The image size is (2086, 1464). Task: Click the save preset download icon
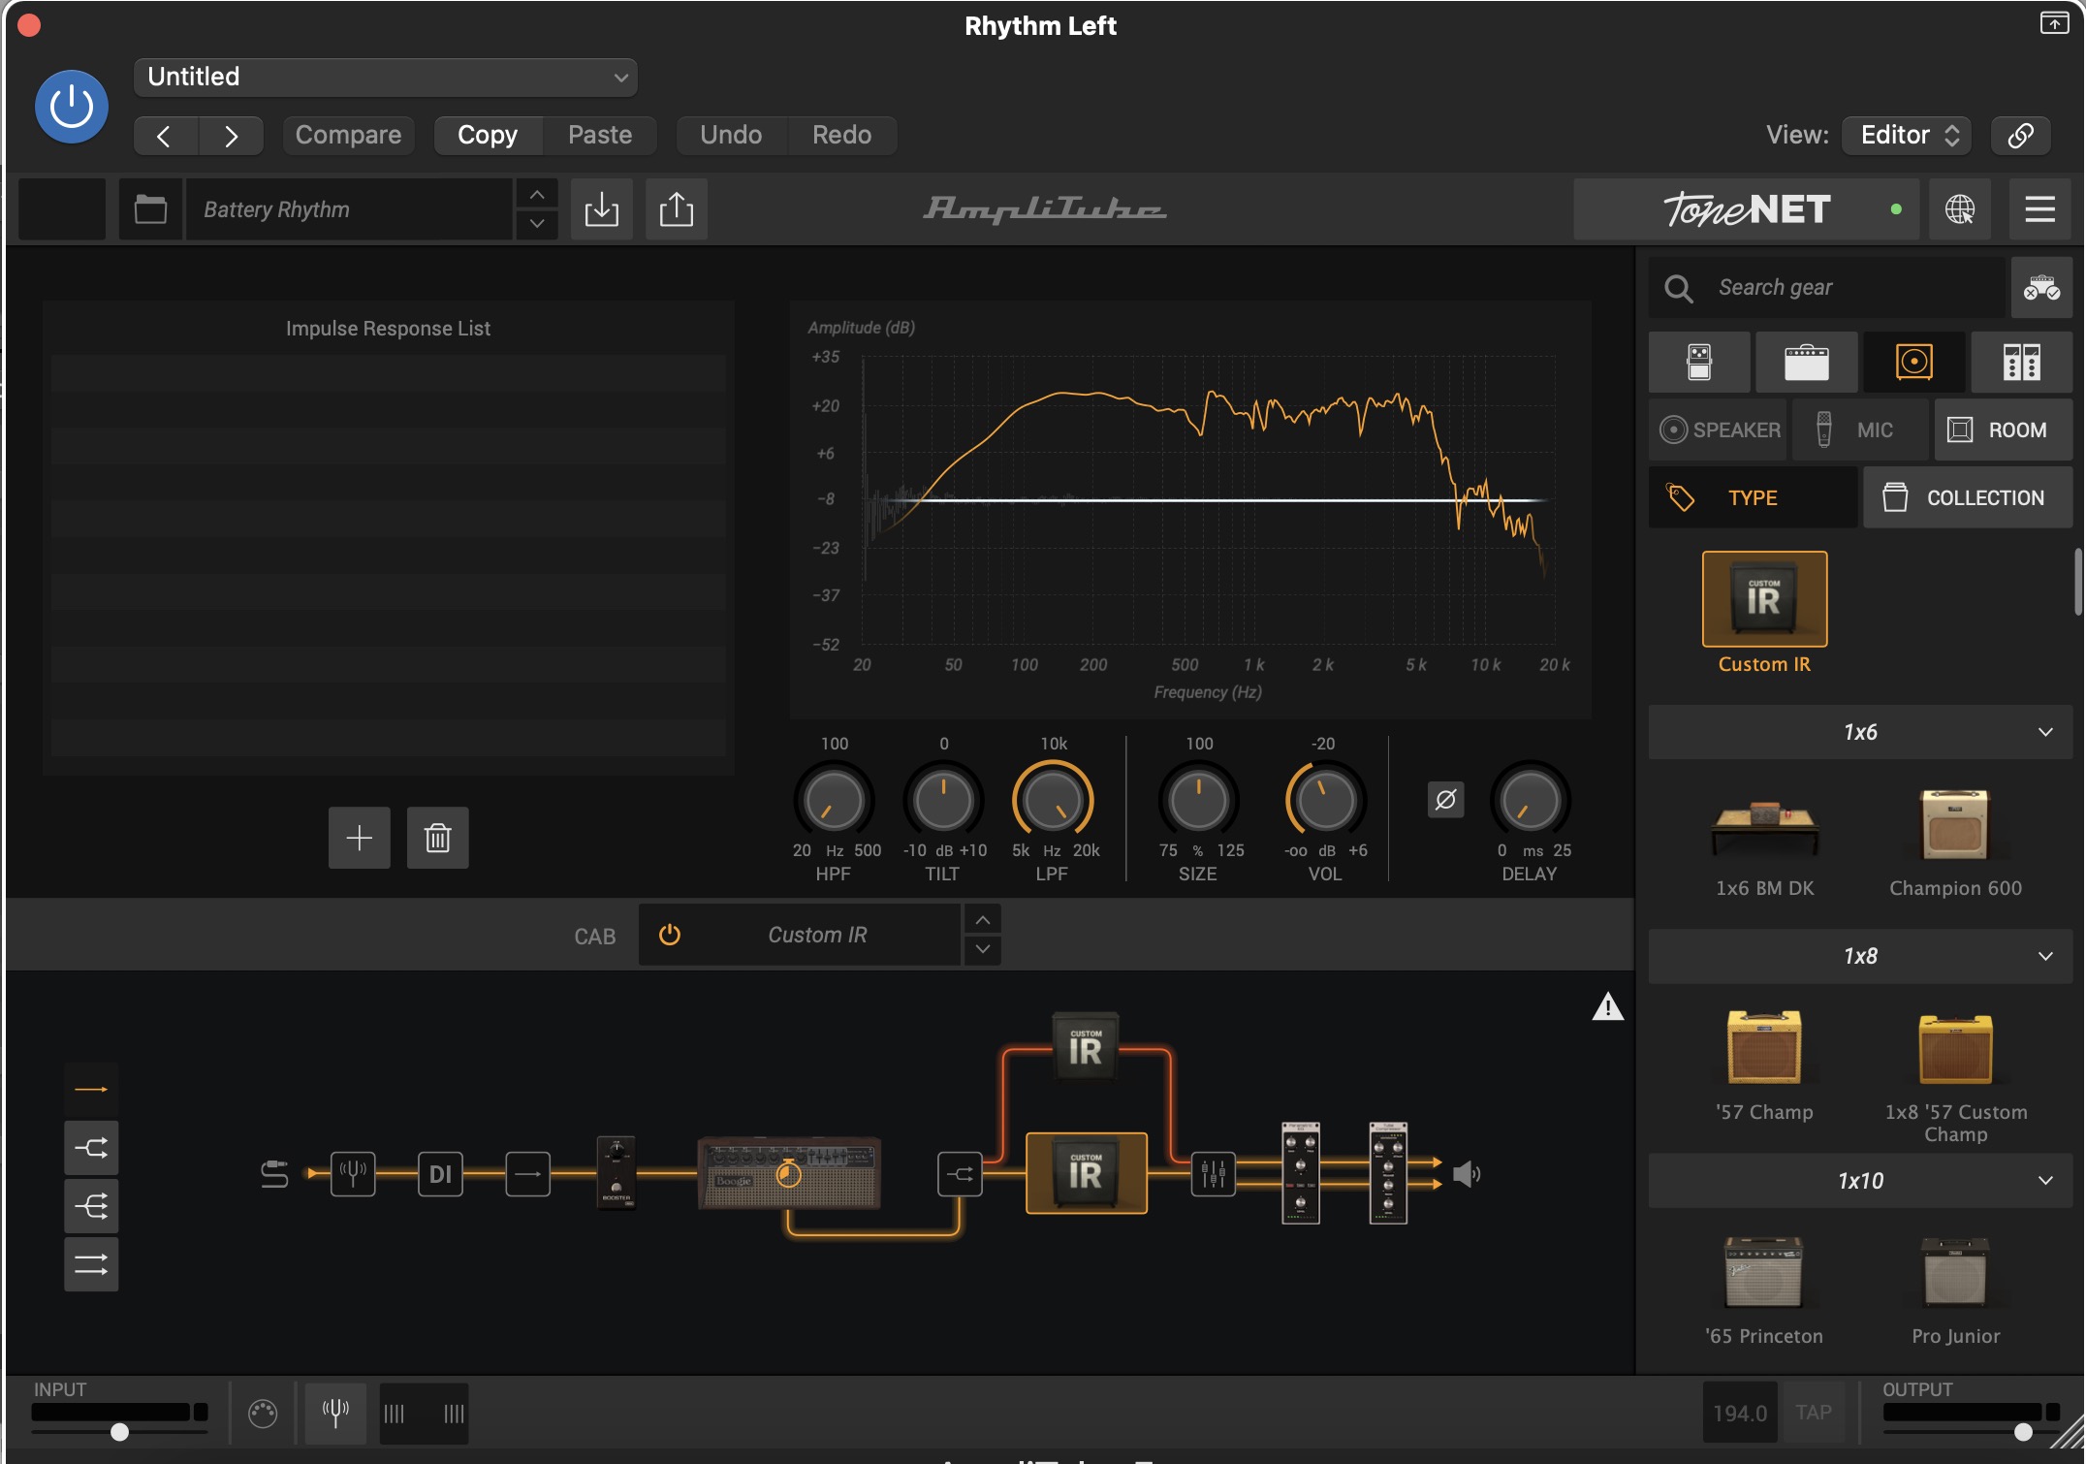601,208
